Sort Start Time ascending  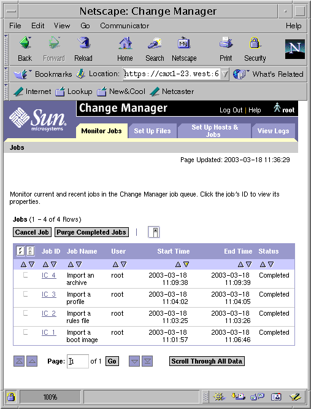(178, 265)
